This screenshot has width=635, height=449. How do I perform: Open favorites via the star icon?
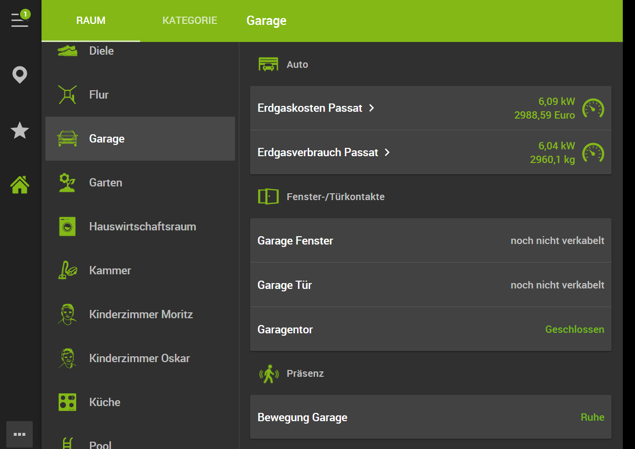[20, 131]
